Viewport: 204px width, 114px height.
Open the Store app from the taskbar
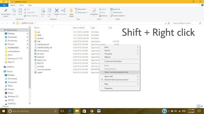tap(84, 111)
